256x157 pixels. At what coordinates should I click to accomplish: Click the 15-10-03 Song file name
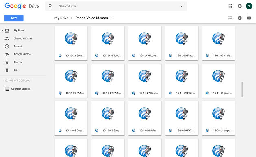(112, 130)
